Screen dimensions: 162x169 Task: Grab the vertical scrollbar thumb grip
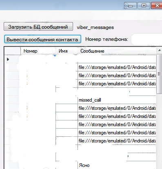[x=159, y=74]
